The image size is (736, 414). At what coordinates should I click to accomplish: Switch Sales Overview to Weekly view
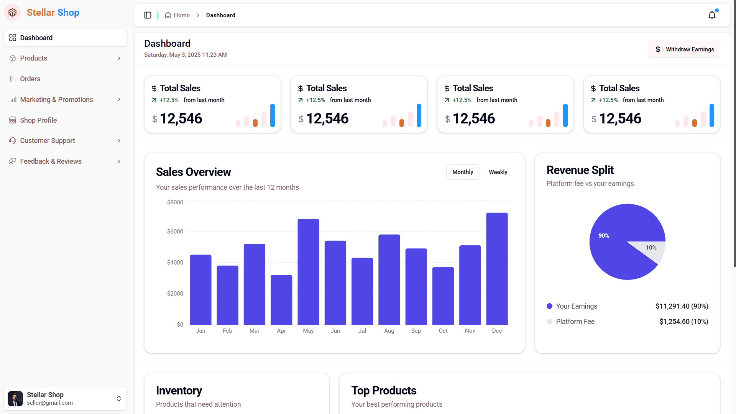(x=498, y=172)
